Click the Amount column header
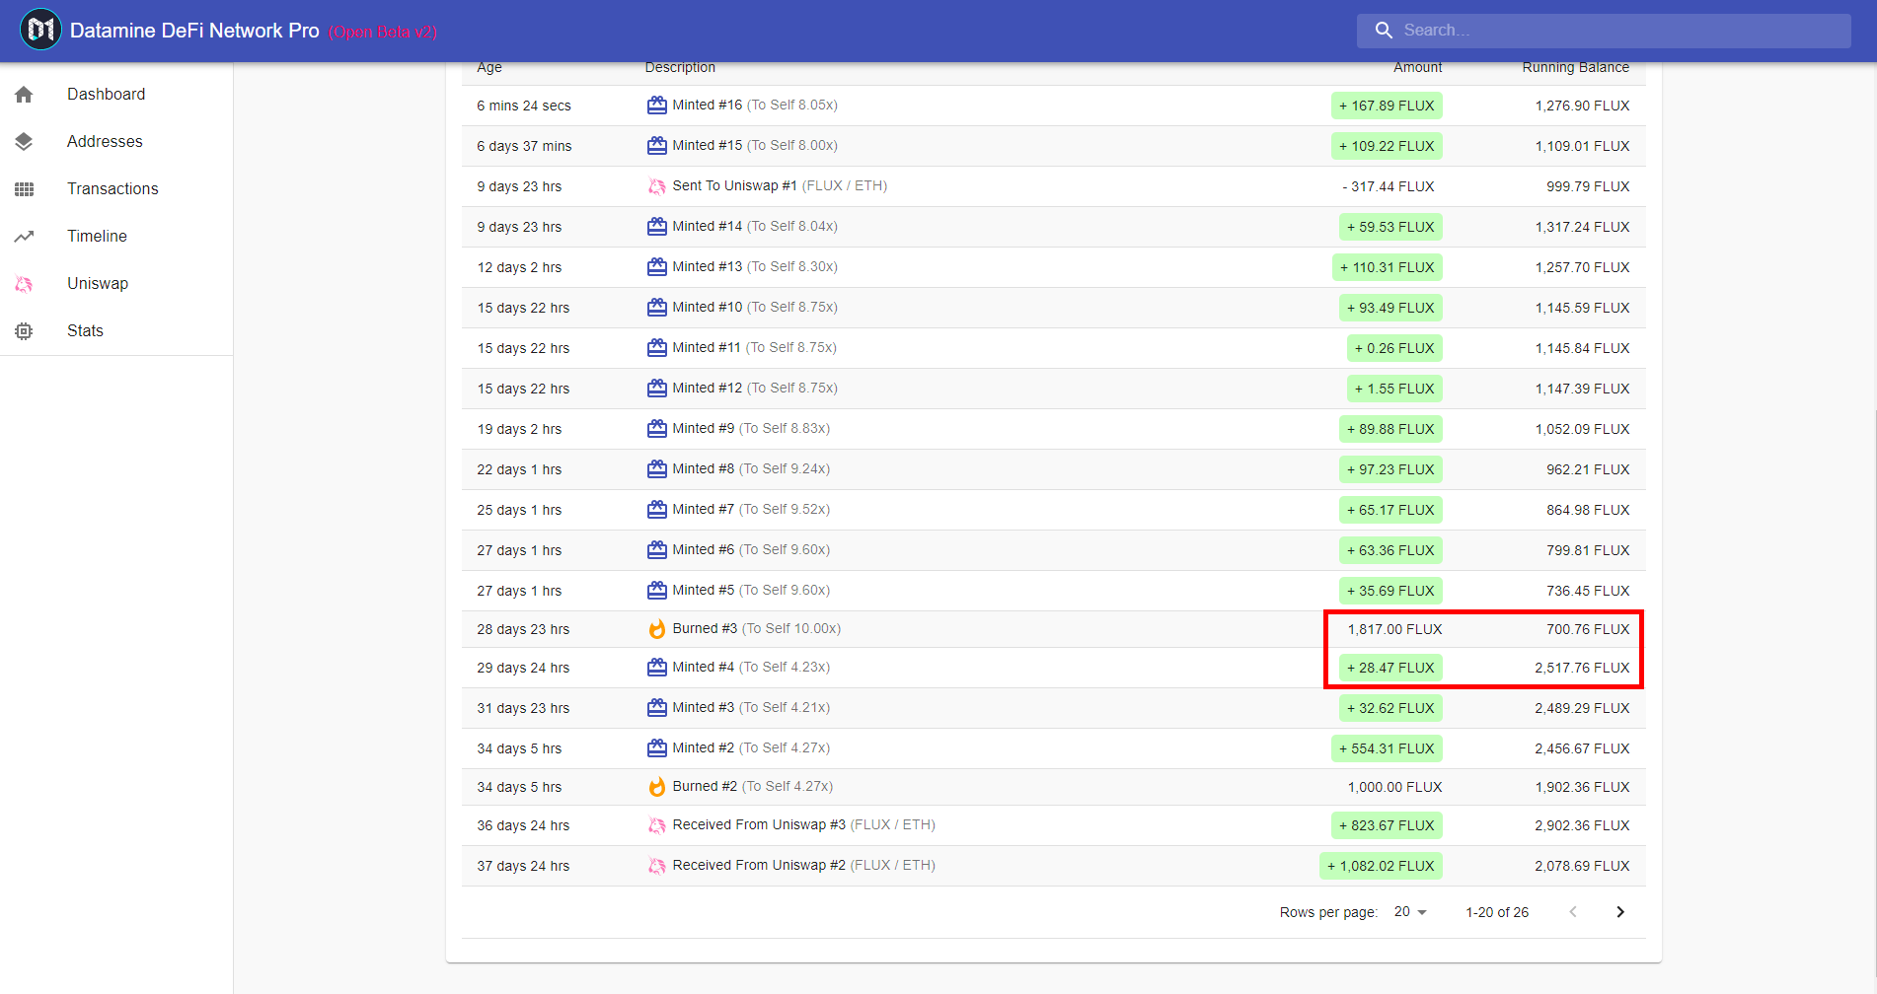The height and width of the screenshot is (994, 1877). 1417,68
